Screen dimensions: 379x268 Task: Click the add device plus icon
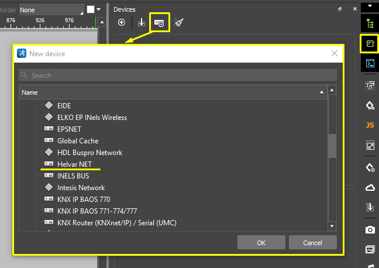(122, 23)
